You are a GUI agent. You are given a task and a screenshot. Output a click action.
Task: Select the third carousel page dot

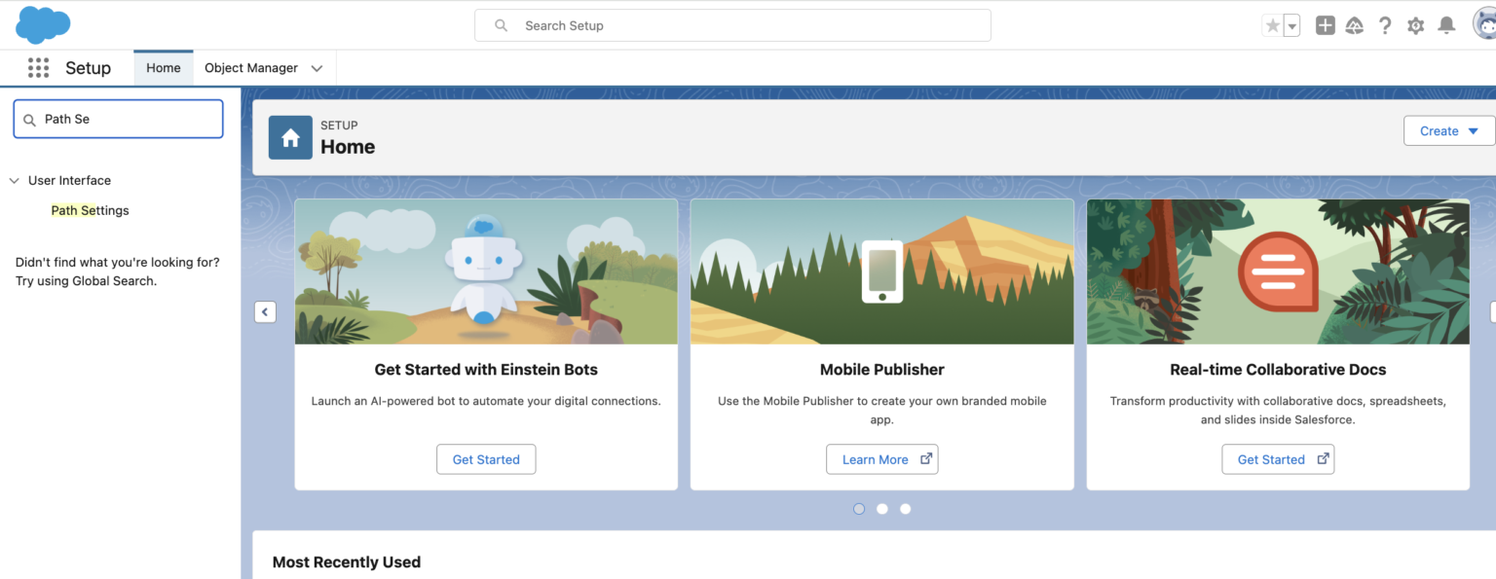(906, 509)
